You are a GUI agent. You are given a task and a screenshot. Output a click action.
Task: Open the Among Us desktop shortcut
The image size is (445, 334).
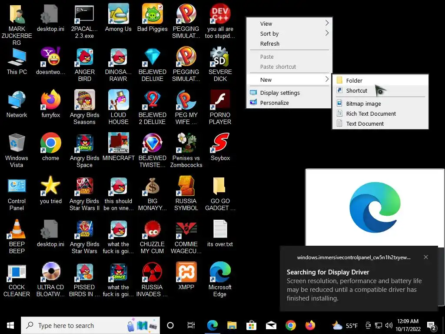[x=118, y=17]
